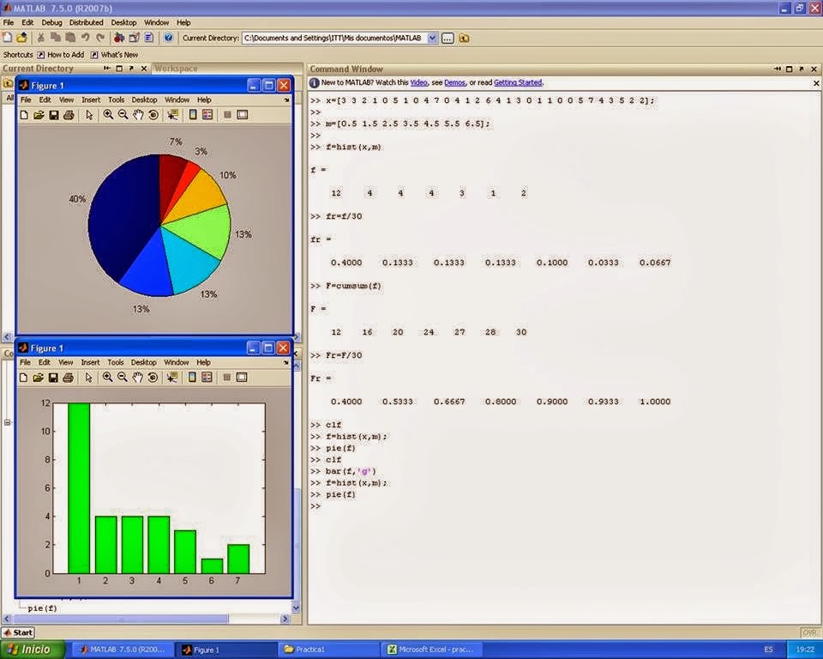Collapse Command History tree node
This screenshot has height=659, width=823.
coord(8,422)
